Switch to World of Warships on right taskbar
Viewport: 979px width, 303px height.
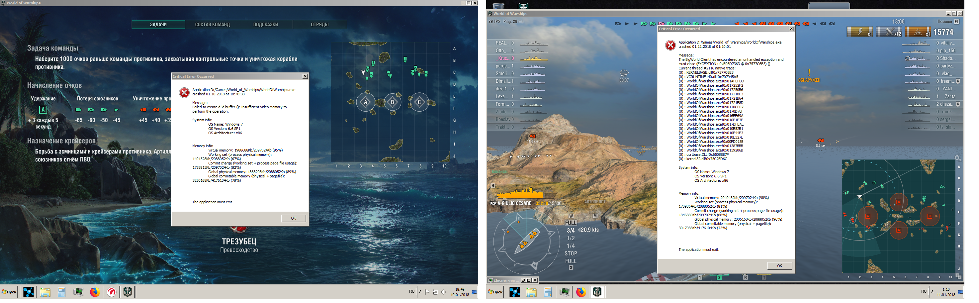click(x=597, y=292)
